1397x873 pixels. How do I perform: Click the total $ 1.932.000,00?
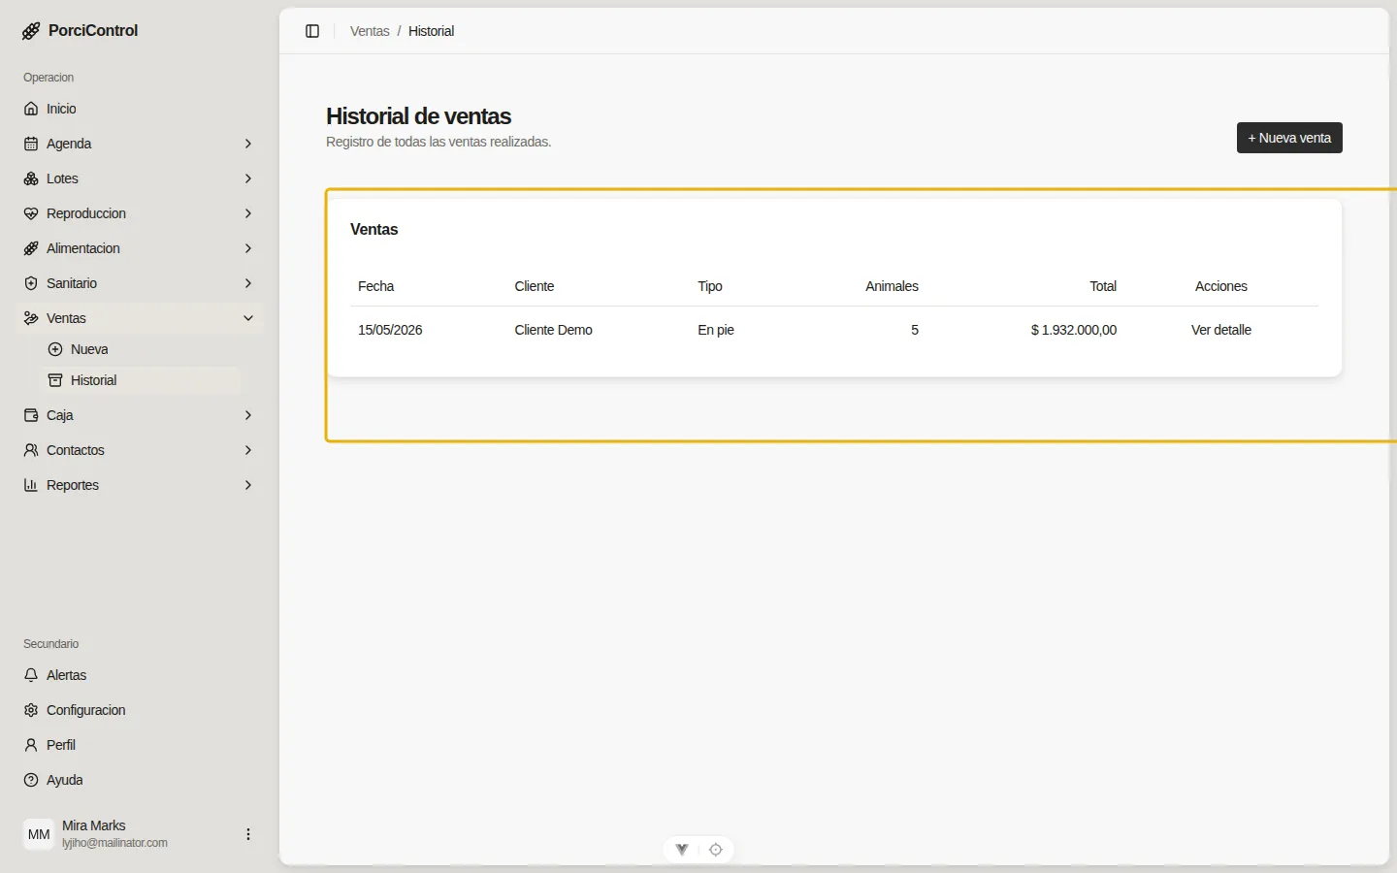click(1074, 330)
